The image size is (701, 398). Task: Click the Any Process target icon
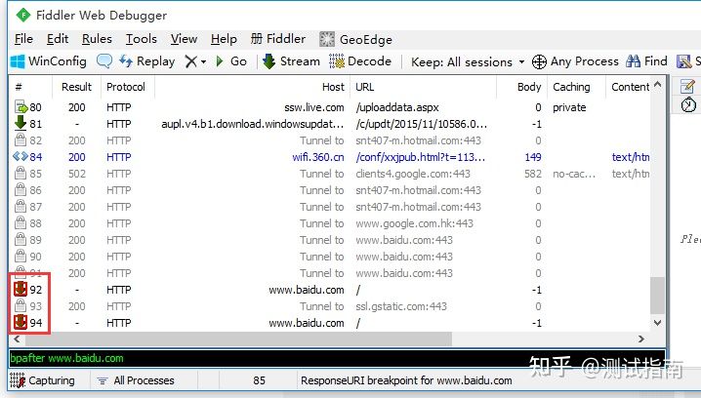pos(539,61)
